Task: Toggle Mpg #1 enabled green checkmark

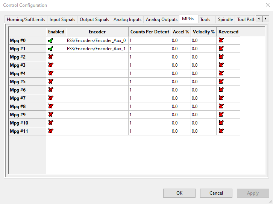Action: (51, 49)
